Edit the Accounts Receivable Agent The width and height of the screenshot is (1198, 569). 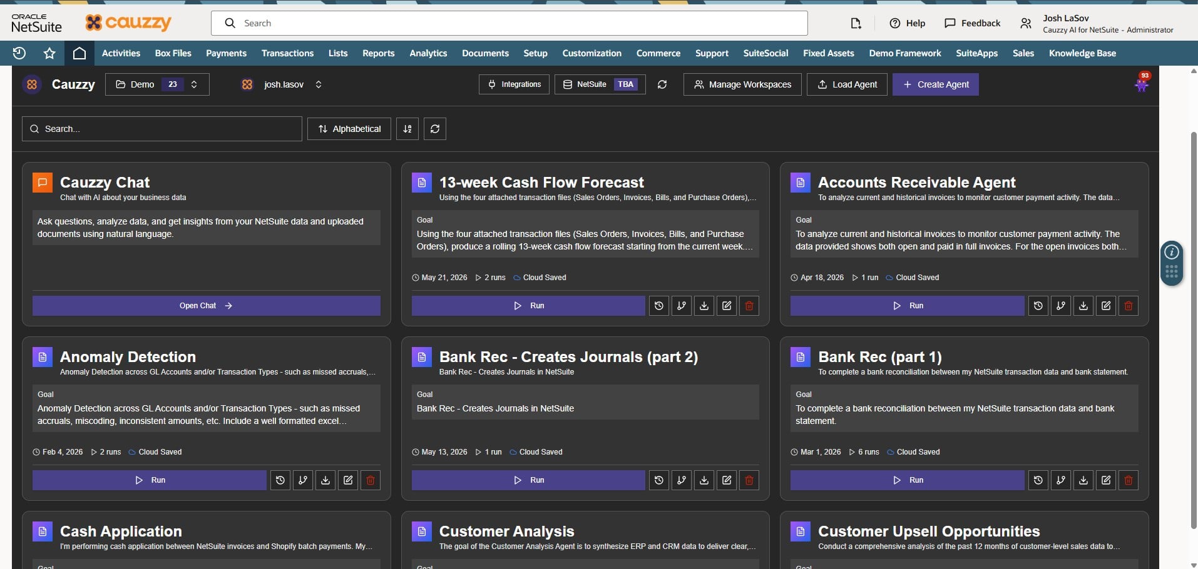pyautogui.click(x=1106, y=306)
